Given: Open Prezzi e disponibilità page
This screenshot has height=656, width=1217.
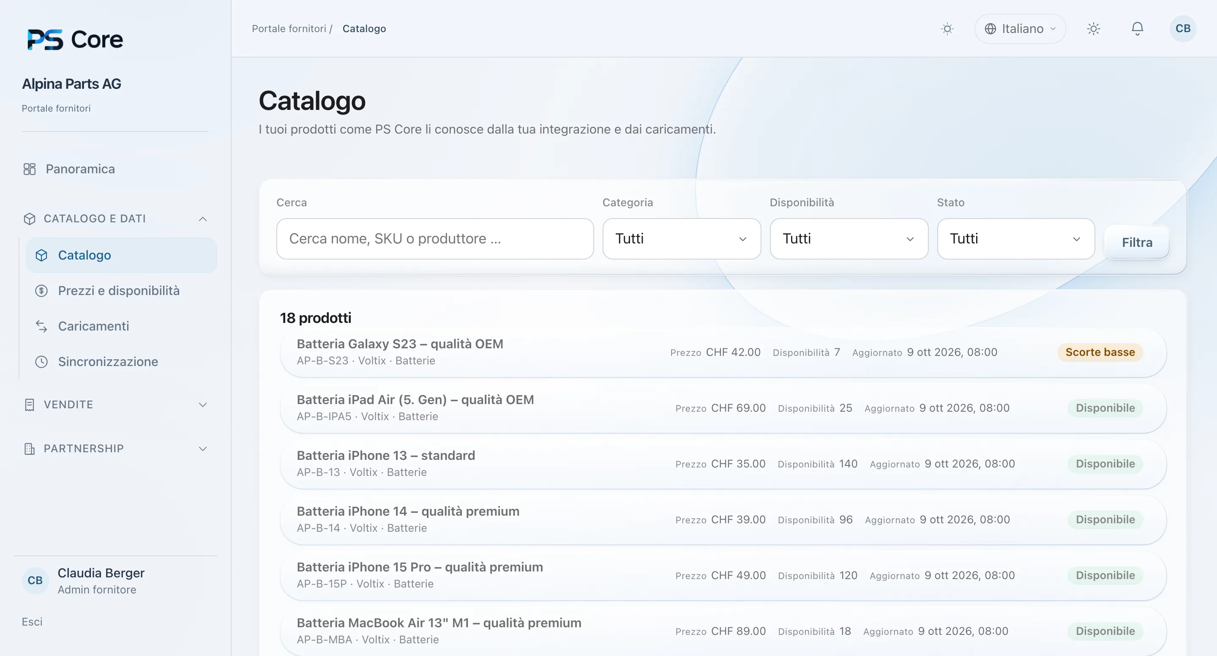Looking at the screenshot, I should click(x=121, y=291).
